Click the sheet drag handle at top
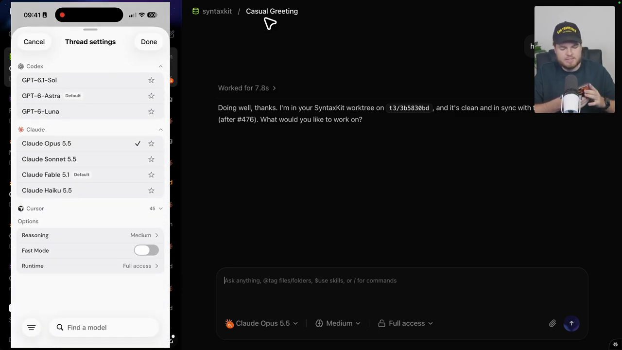Screen dimensions: 622x350 [90, 29]
